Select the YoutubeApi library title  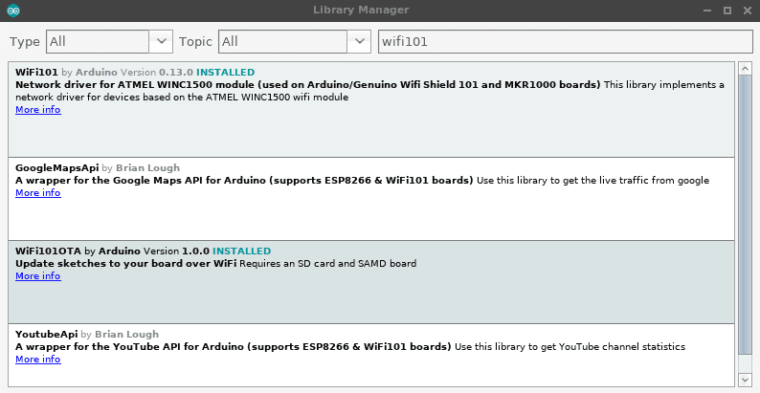click(47, 335)
